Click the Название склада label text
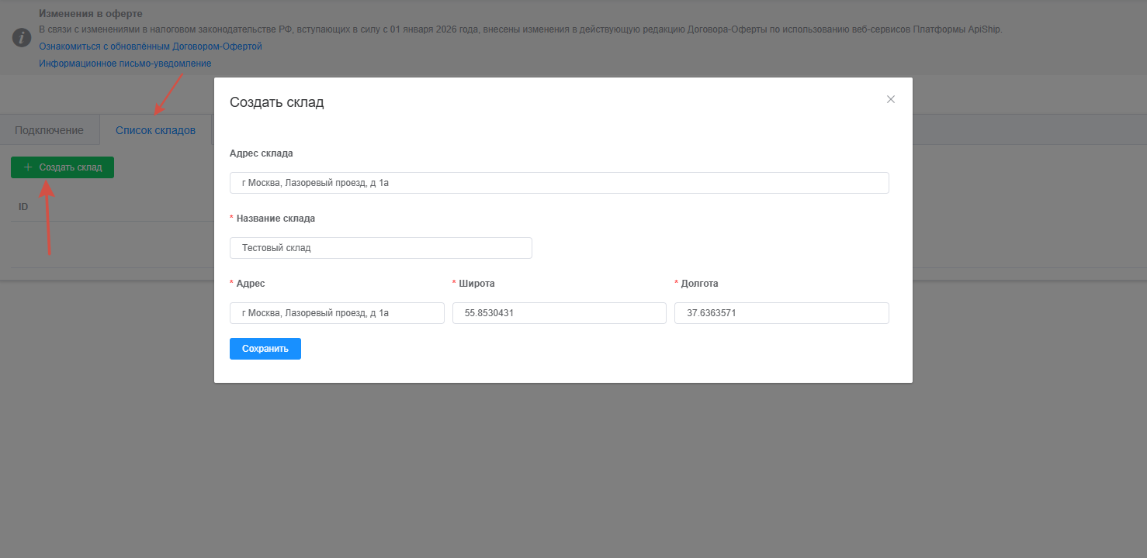 (275, 219)
